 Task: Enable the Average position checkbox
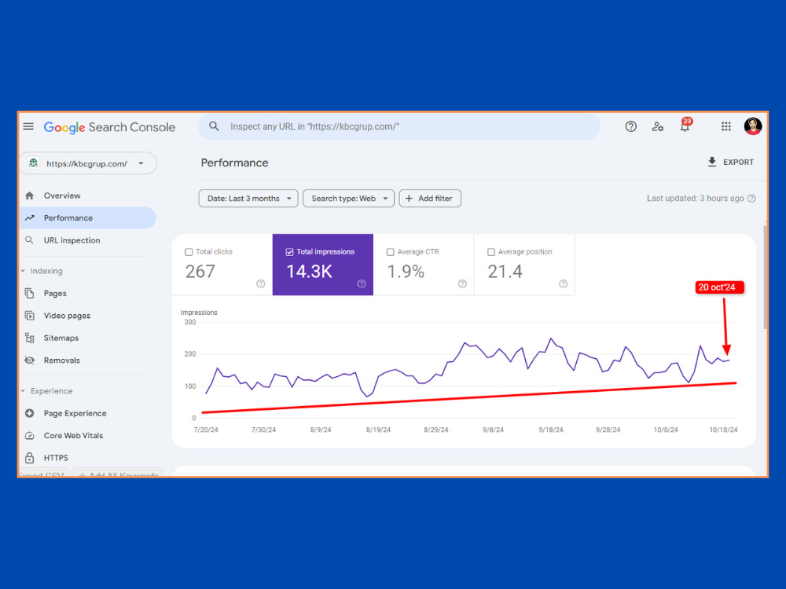491,252
